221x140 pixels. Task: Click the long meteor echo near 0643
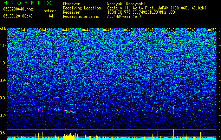[70, 112]
